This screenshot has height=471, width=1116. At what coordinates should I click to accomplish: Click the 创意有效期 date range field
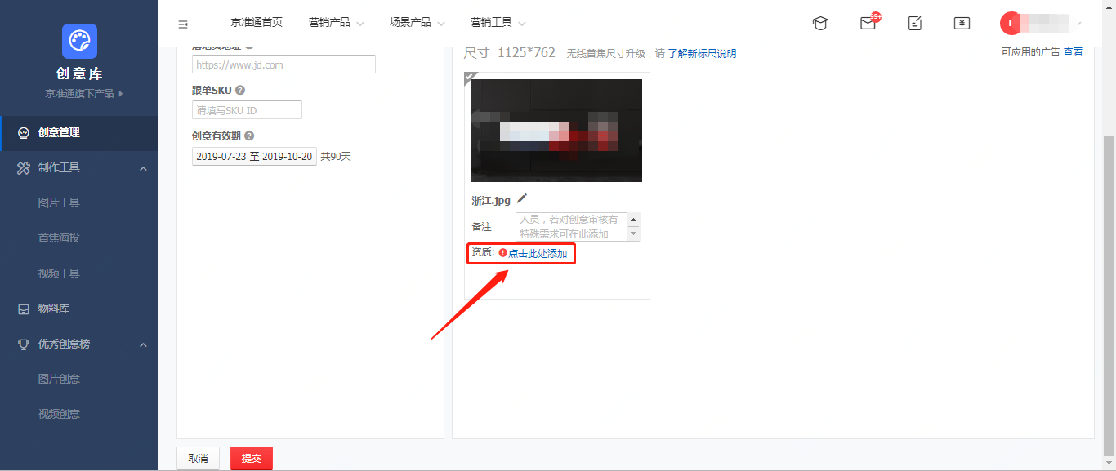point(254,157)
